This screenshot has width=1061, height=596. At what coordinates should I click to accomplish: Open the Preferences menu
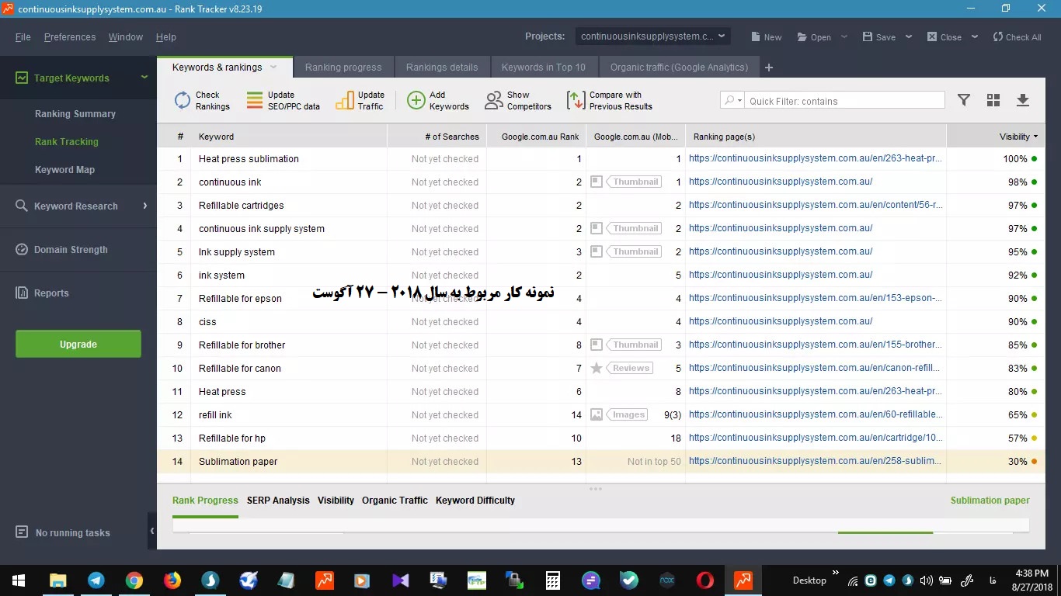tap(70, 37)
